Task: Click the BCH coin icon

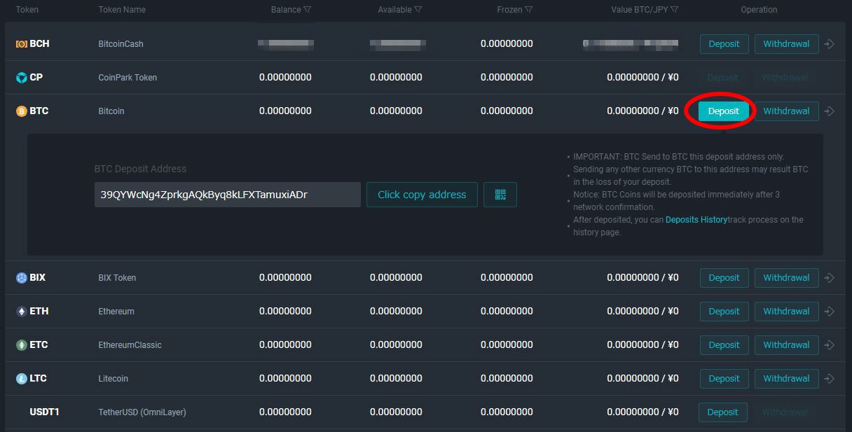Action: [x=22, y=44]
